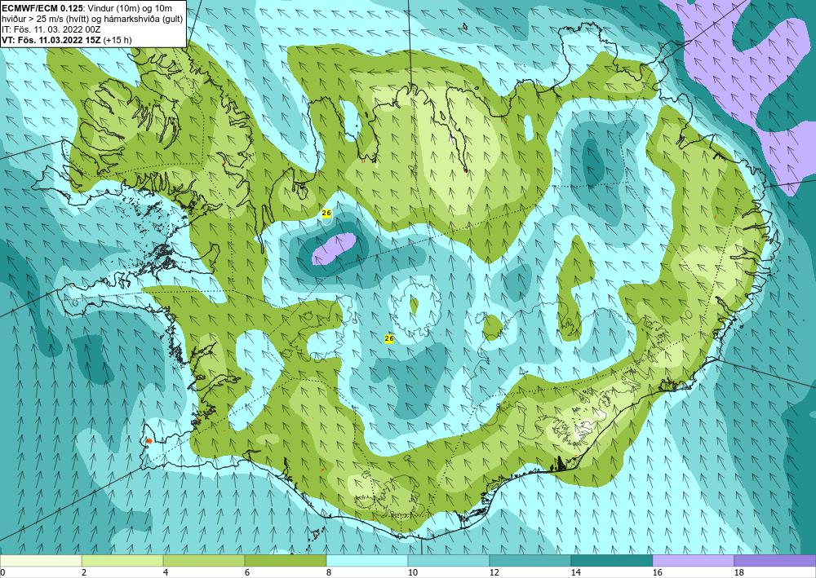Click the lavender 16-18 m/s legend swatch
Image resolution: width=816 pixels, height=578 pixels.
(x=693, y=561)
